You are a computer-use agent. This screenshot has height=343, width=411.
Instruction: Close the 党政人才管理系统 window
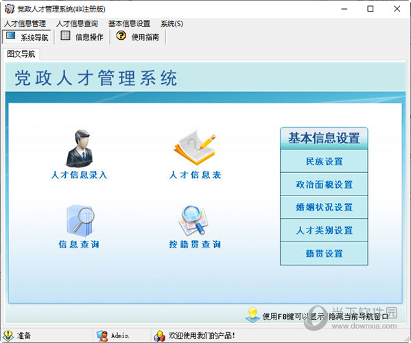(x=397, y=9)
